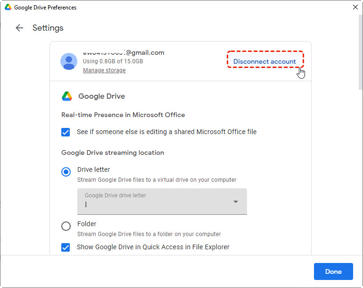Screen dimensions: 363x288
Task: Click the account avatar icon
Action: coord(69,61)
